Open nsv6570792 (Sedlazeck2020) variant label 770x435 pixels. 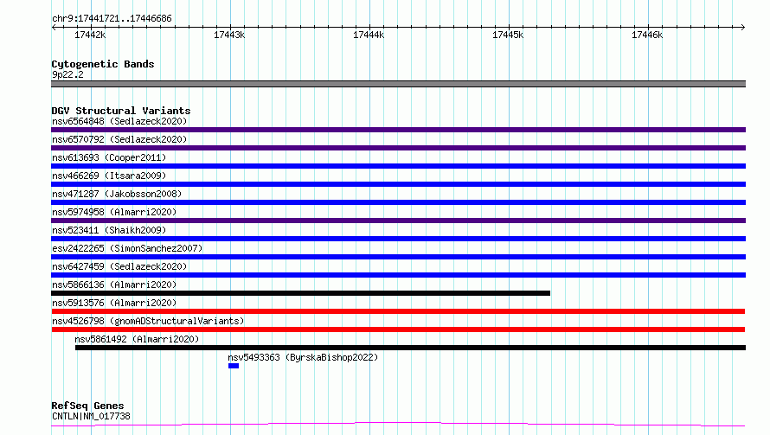pyautogui.click(x=119, y=139)
